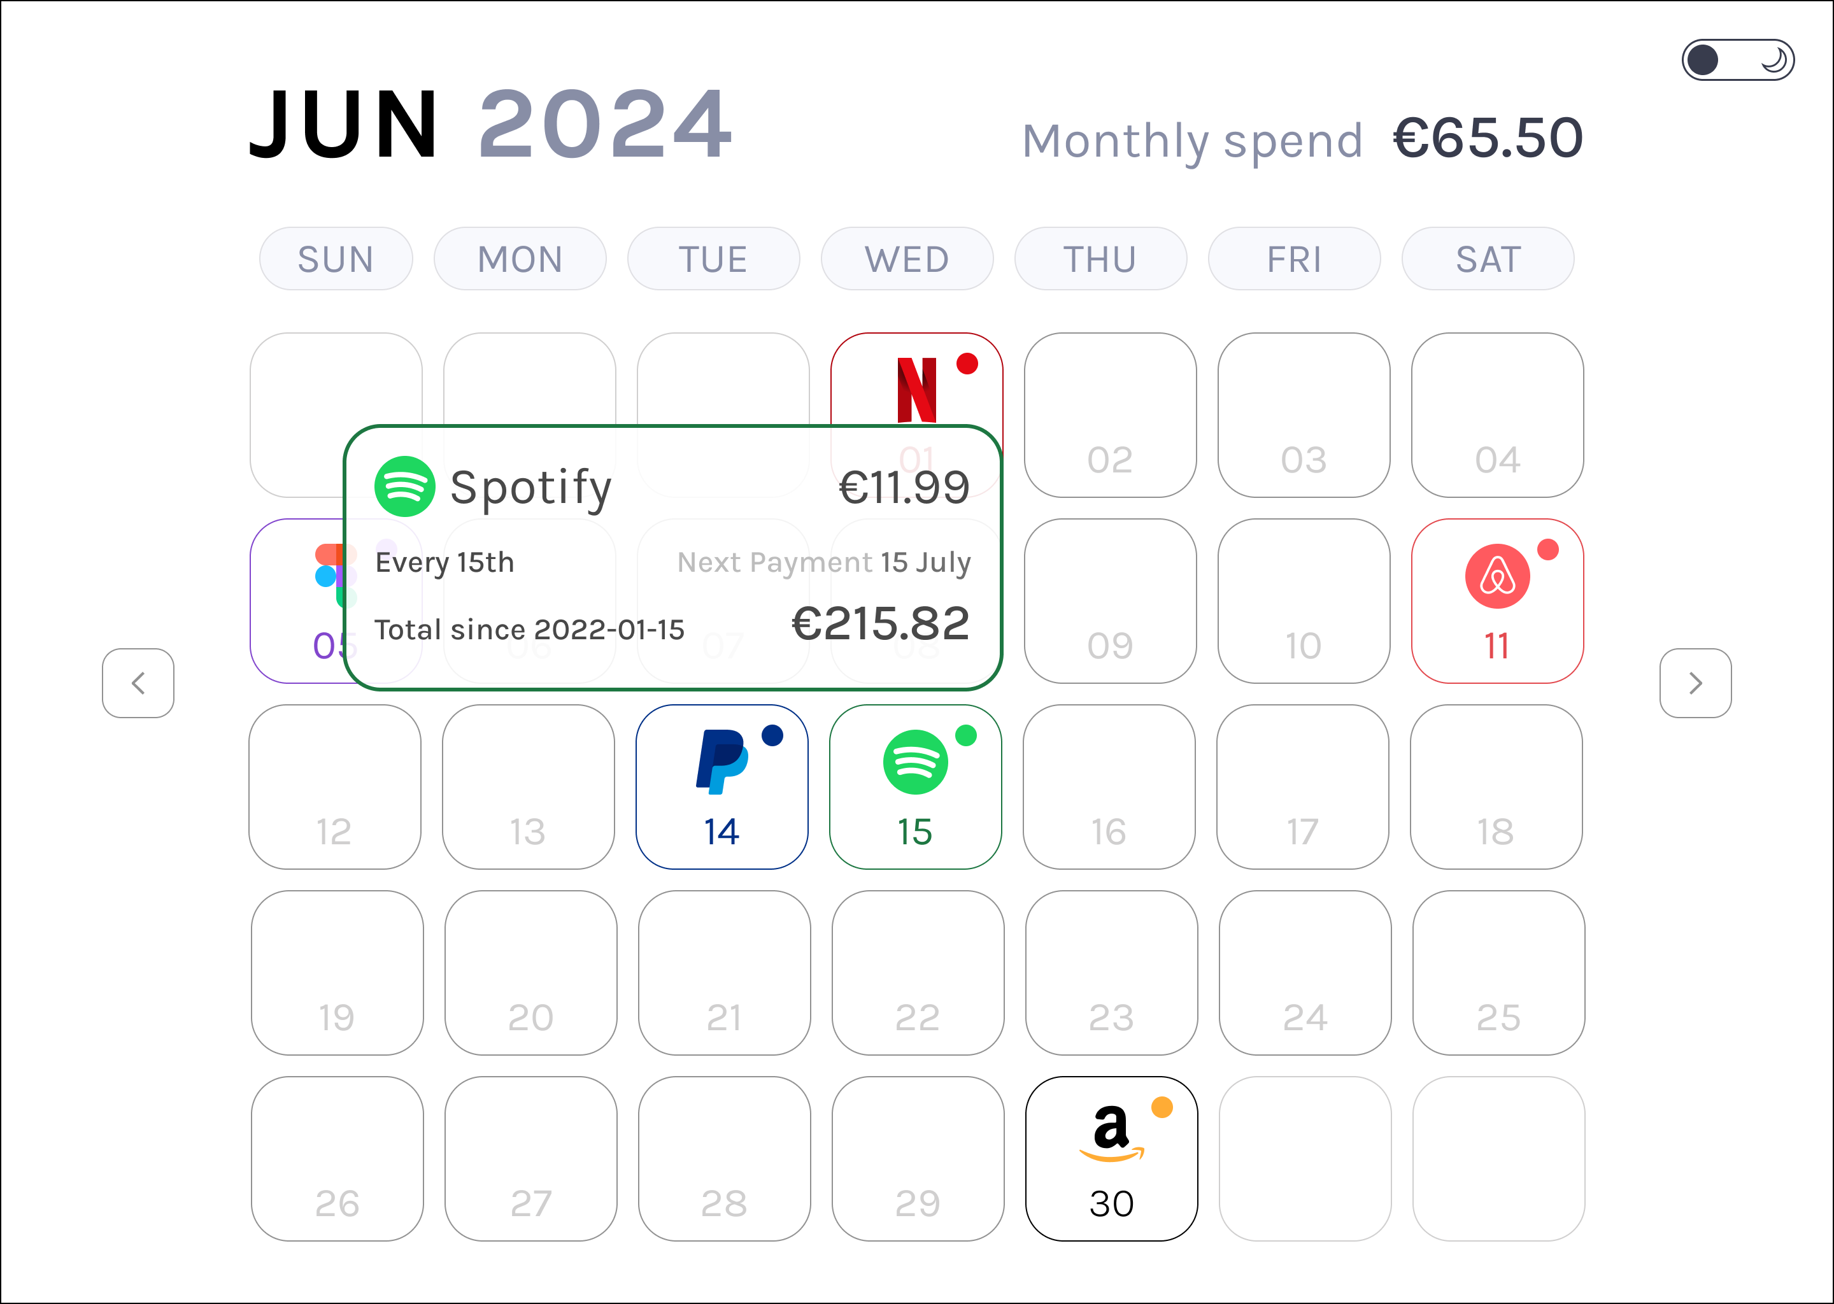Click the Netflix logo on day 01
This screenshot has height=1304, width=1834.
pyautogui.click(x=916, y=390)
